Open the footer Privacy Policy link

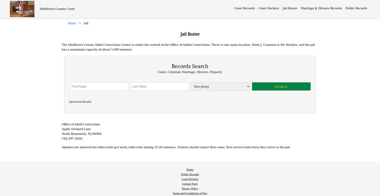190,189
